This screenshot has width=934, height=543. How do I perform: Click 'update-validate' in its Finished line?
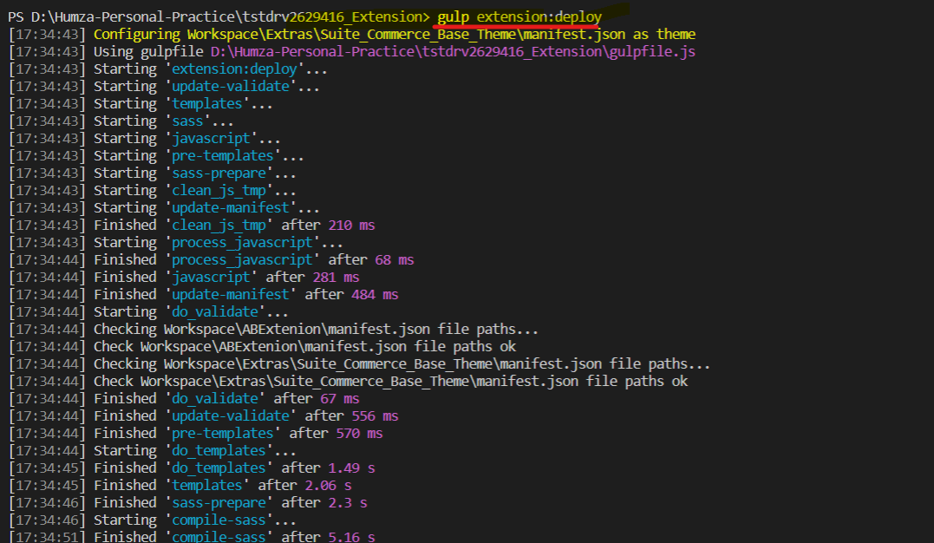[x=231, y=416]
